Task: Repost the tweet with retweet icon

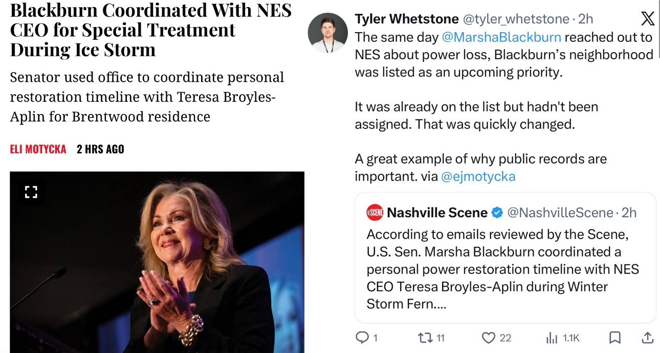Action: [x=424, y=338]
